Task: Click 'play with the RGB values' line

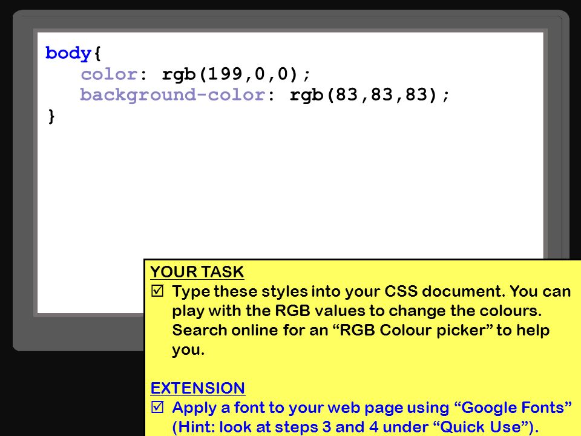Action: [357, 311]
